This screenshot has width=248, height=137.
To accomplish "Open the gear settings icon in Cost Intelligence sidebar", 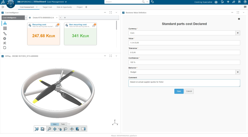I will 5,38.
